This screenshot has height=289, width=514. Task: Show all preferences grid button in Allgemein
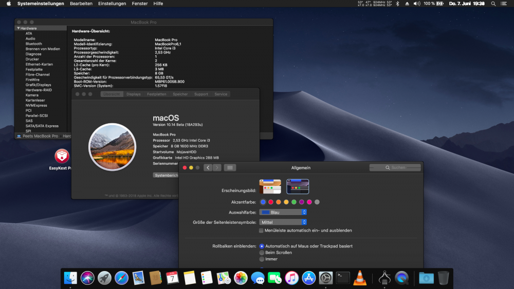tap(230, 167)
